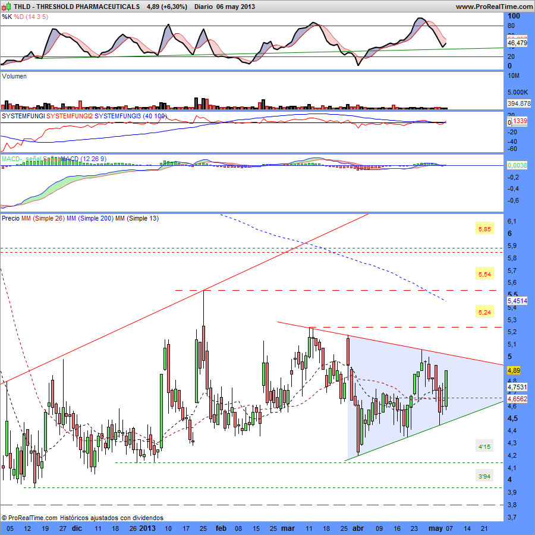Image resolution: width=535 pixels, height=535 pixels.
Task: Click the Diario 06 may 2013 label
Action: click(225, 7)
